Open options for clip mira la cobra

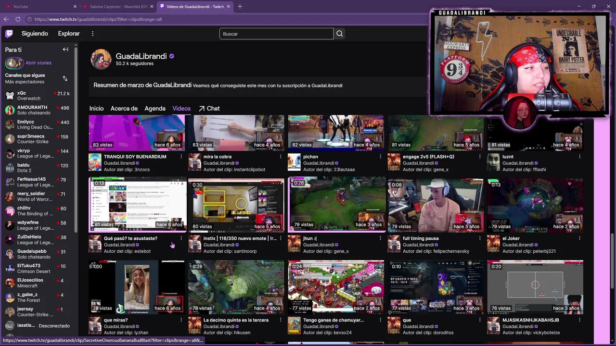point(281,157)
